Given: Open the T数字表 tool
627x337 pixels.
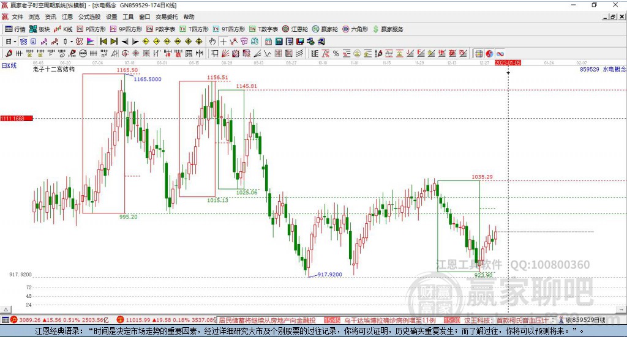Looking at the screenshot, I should pyautogui.click(x=263, y=29).
